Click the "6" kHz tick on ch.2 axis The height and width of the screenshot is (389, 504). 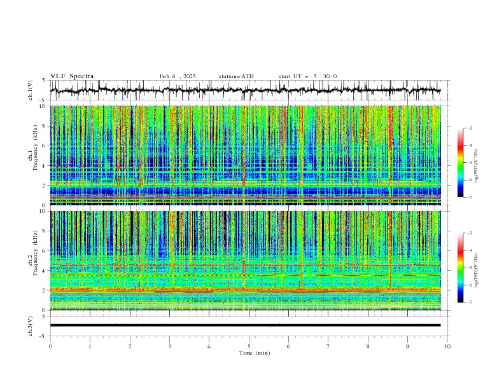pyautogui.click(x=45, y=250)
